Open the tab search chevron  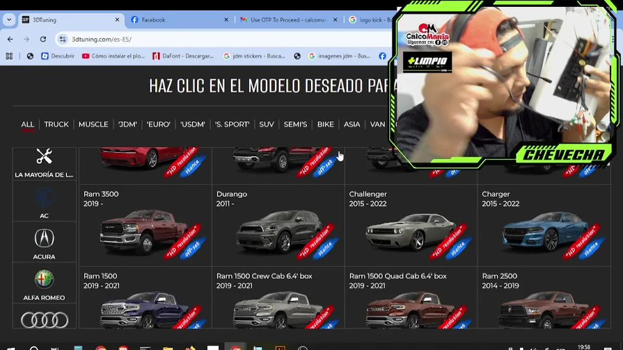tap(9, 20)
